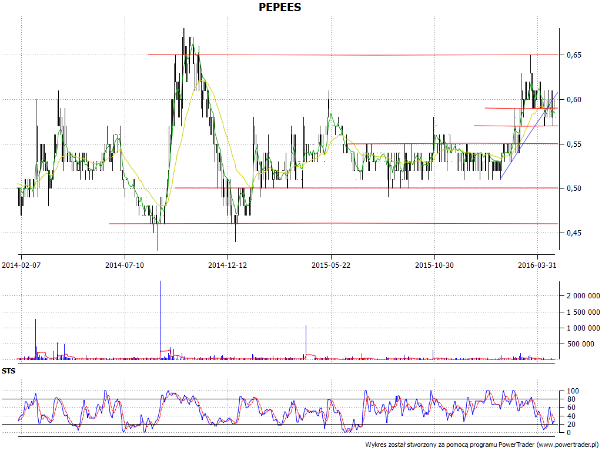Screen dimensions: 602x451
Task: Select the 1 500 000 volume label
Action: pyautogui.click(x=583, y=312)
